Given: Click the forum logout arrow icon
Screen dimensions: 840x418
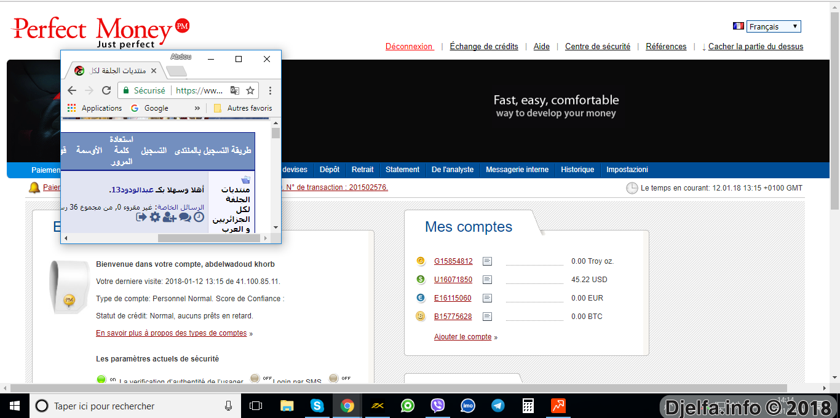Looking at the screenshot, I should pos(141,217).
